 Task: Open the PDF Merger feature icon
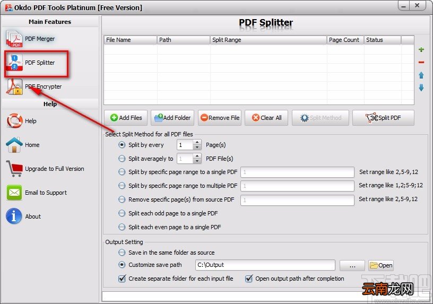(x=14, y=39)
